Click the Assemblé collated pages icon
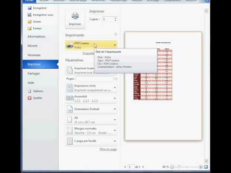231x173 pixels. (x=70, y=98)
